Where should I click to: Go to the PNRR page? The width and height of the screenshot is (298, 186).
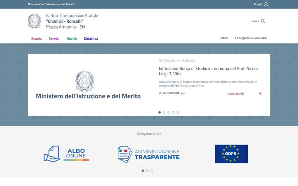click(x=224, y=38)
